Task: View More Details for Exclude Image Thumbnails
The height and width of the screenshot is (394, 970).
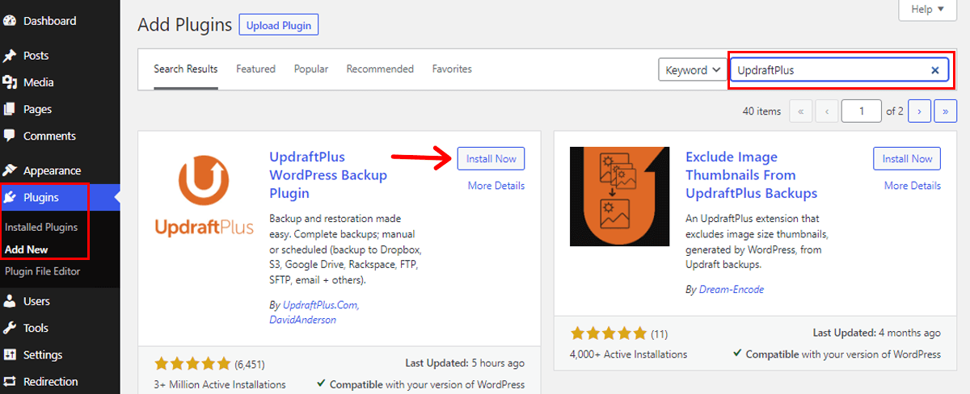Action: 913,186
